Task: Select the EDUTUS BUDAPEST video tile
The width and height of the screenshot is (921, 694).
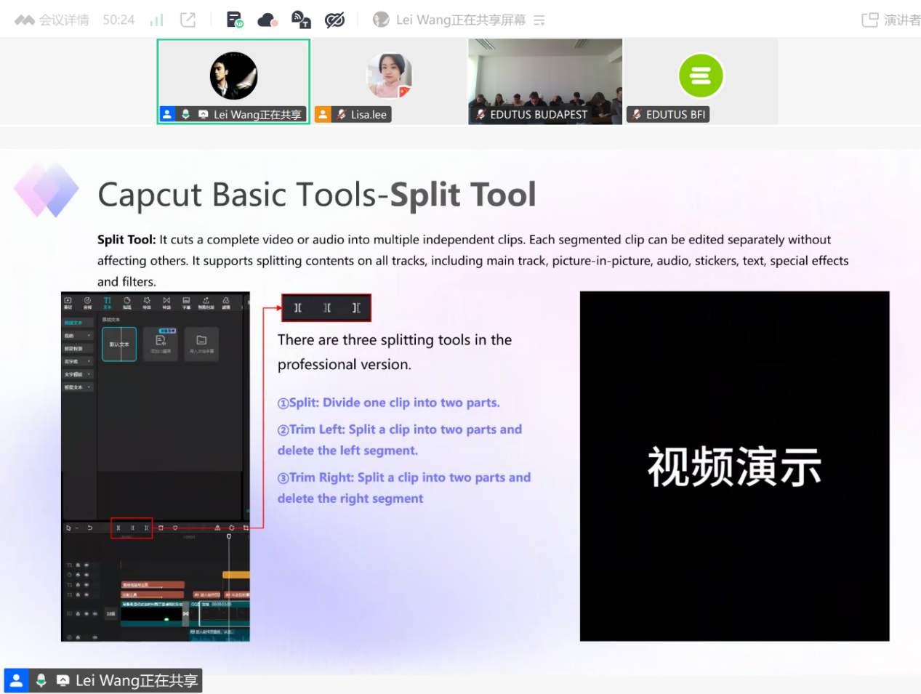Action: pyautogui.click(x=545, y=81)
